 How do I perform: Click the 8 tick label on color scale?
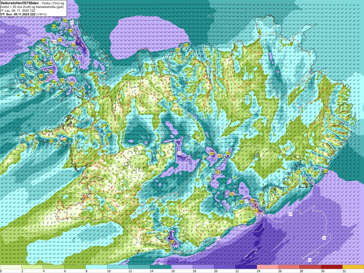pyautogui.click(x=86, y=271)
